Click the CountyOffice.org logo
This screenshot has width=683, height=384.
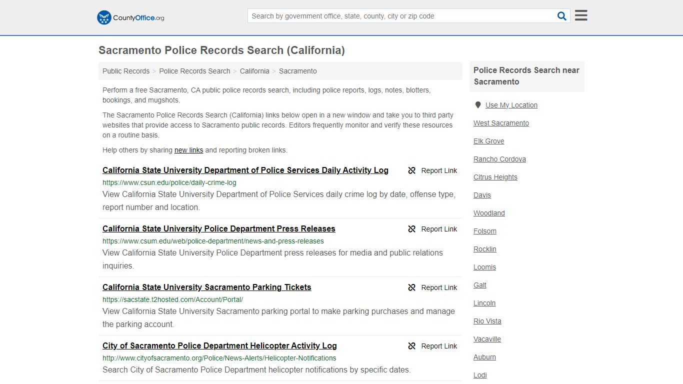point(130,17)
